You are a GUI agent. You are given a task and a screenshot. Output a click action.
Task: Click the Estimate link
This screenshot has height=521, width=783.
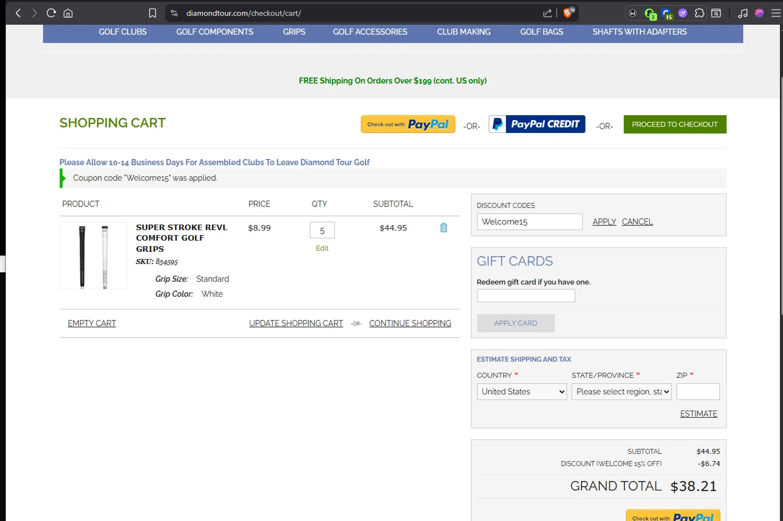coord(698,414)
